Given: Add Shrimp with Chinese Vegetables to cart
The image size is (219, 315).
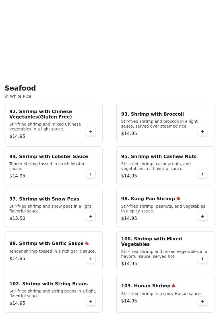Looking at the screenshot, I should [x=91, y=132].
